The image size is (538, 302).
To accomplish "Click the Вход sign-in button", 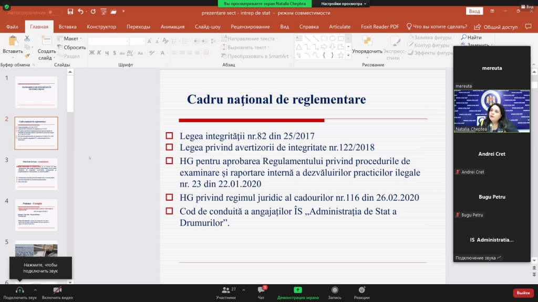I will (474, 11).
